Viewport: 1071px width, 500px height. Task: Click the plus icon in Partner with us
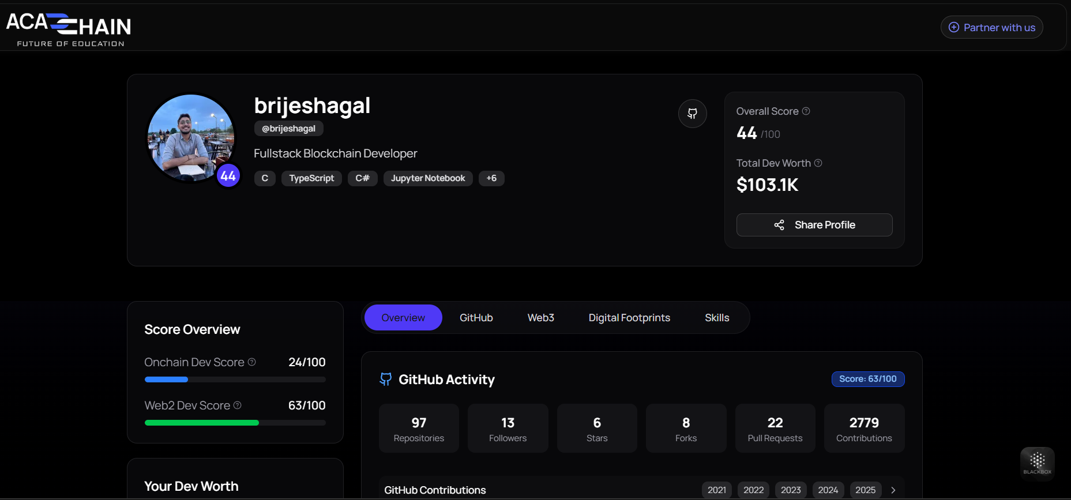(x=954, y=28)
